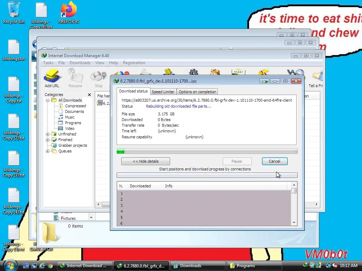This screenshot has width=362, height=271.
Task: Click Pictures folder in Explorer window
Action: point(68,218)
